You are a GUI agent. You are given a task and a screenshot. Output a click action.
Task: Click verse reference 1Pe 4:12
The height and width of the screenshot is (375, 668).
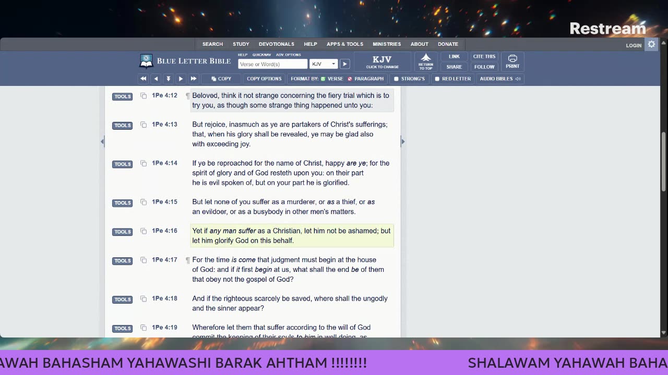click(164, 95)
